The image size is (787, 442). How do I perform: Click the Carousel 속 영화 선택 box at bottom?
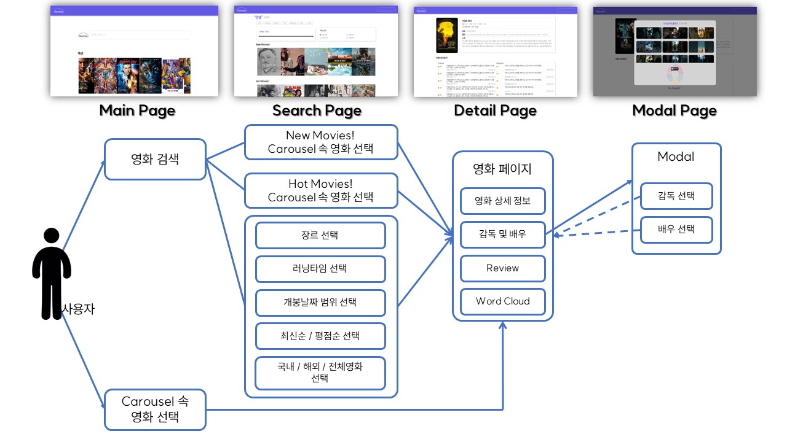tap(155, 409)
